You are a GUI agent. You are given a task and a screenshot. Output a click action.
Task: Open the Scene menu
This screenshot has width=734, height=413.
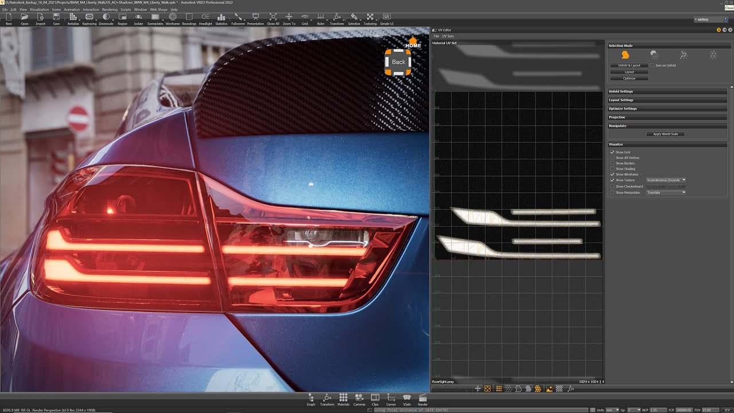click(56, 10)
